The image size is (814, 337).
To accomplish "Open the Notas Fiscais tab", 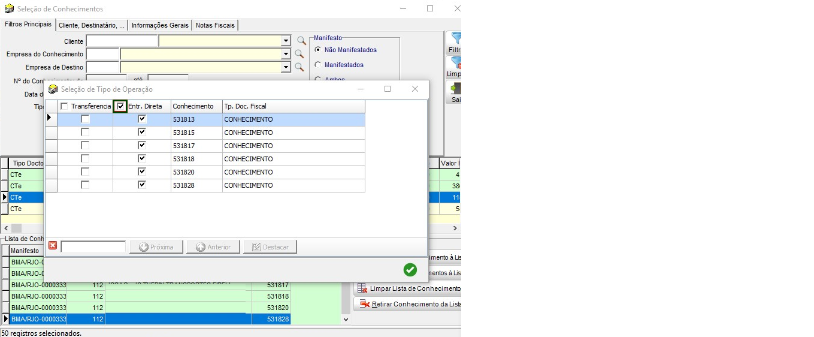I will pos(216,25).
